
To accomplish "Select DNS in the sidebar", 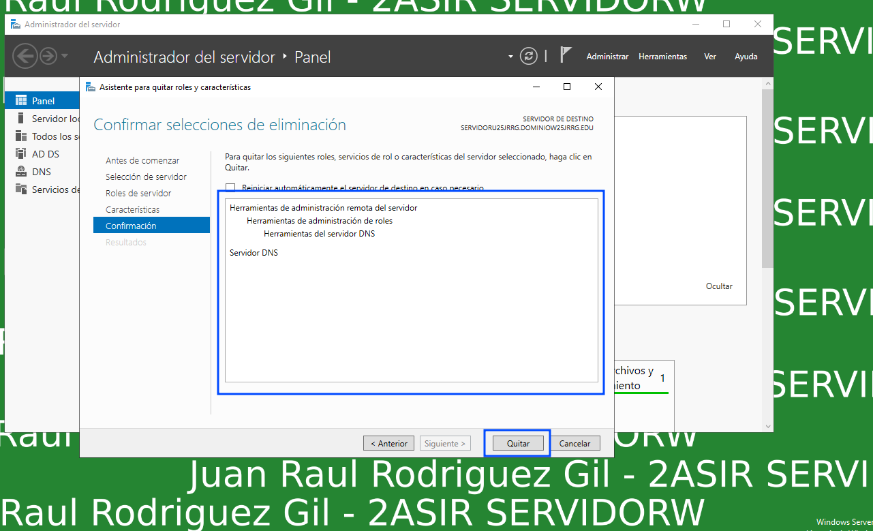I will [x=42, y=172].
